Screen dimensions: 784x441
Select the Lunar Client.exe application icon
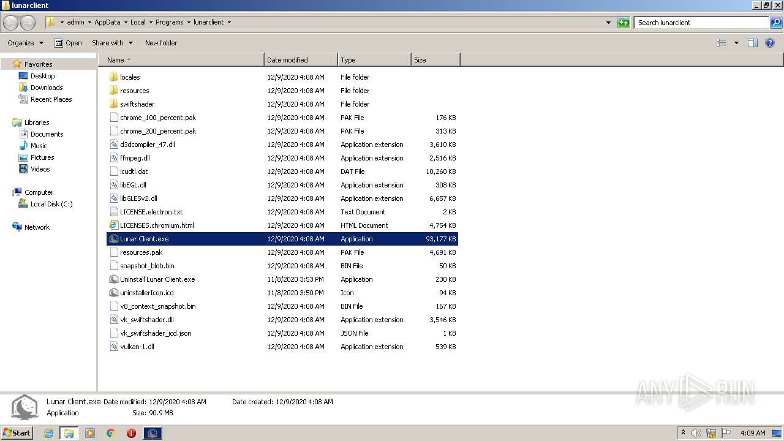[x=113, y=239]
